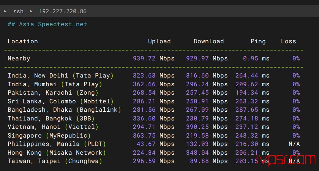Select Sri Lanka, Colombo (Mobitel)
This screenshot has height=171, width=319.
click(x=60, y=101)
